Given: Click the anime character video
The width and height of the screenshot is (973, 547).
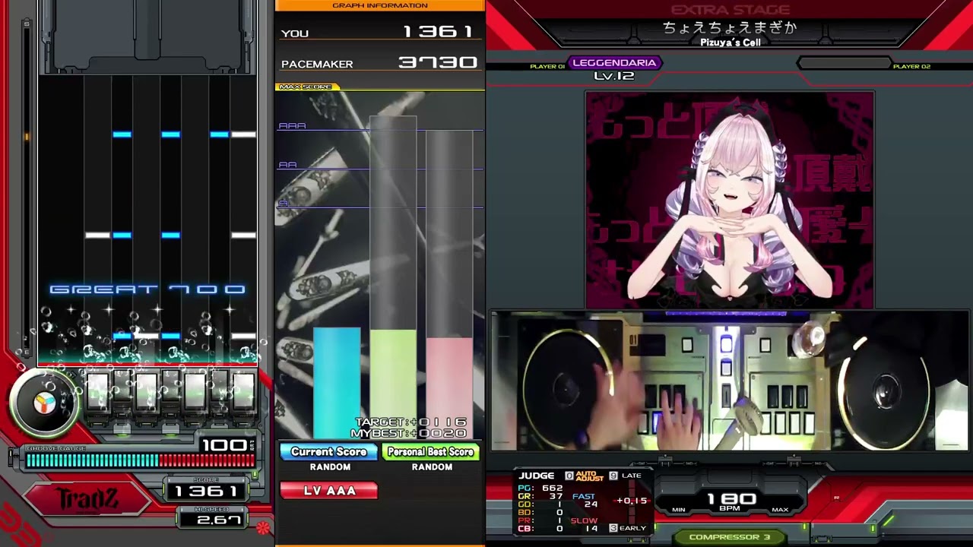Looking at the screenshot, I should (730, 200).
